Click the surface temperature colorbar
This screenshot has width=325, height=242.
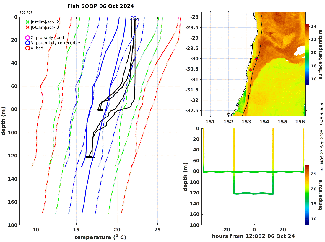(307, 54)
